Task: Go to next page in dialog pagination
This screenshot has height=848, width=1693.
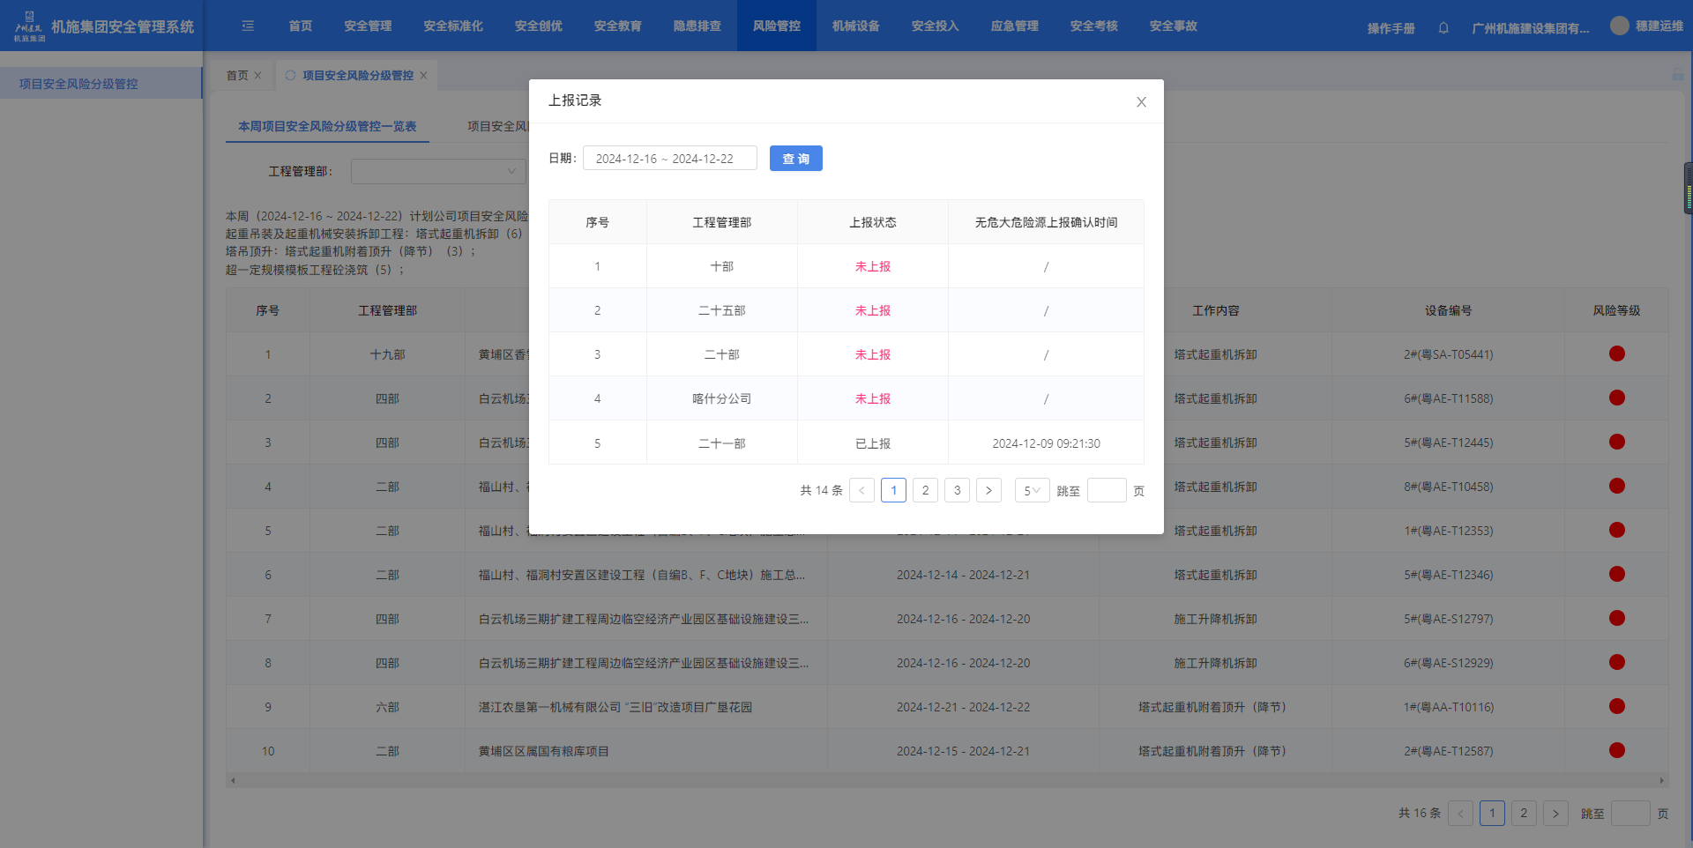Action: tap(988, 491)
